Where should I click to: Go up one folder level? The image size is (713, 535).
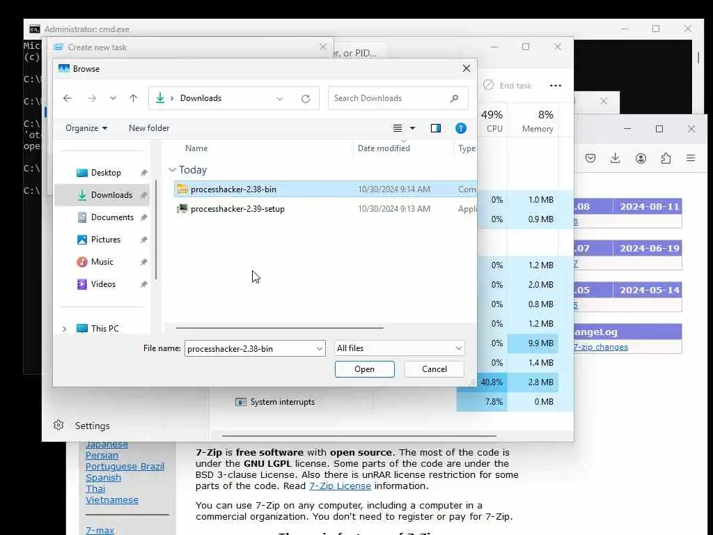point(133,98)
